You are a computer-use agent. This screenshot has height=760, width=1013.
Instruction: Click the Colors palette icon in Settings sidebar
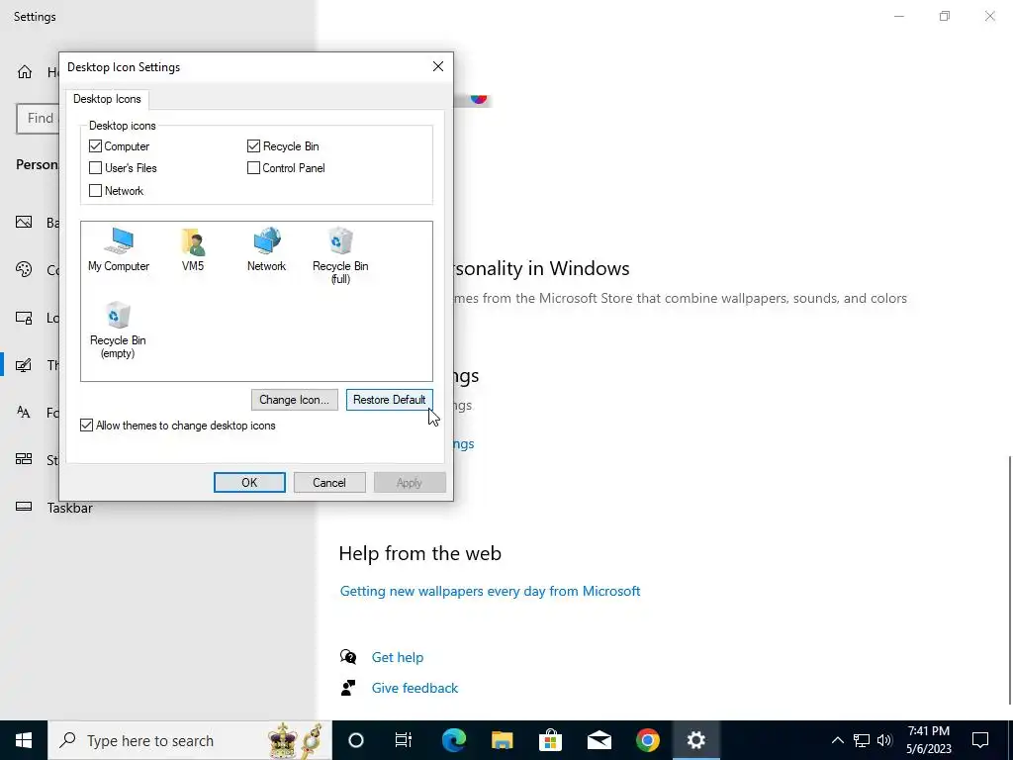(24, 269)
